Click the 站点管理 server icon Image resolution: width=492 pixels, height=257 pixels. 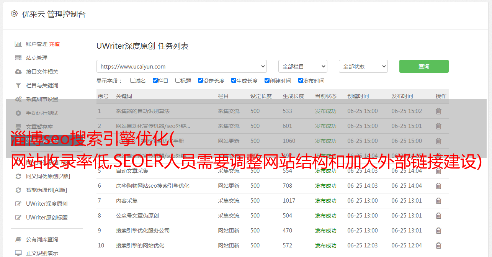[18, 58]
